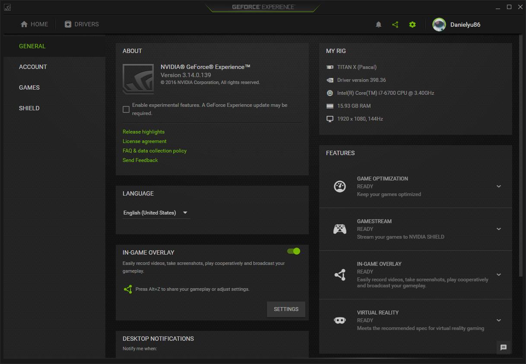This screenshot has width=526, height=364.
Task: Click 'Intel(R) Core(TM) i7-6700 CPU @ 3.40GHz' text
Action: [x=386, y=93]
